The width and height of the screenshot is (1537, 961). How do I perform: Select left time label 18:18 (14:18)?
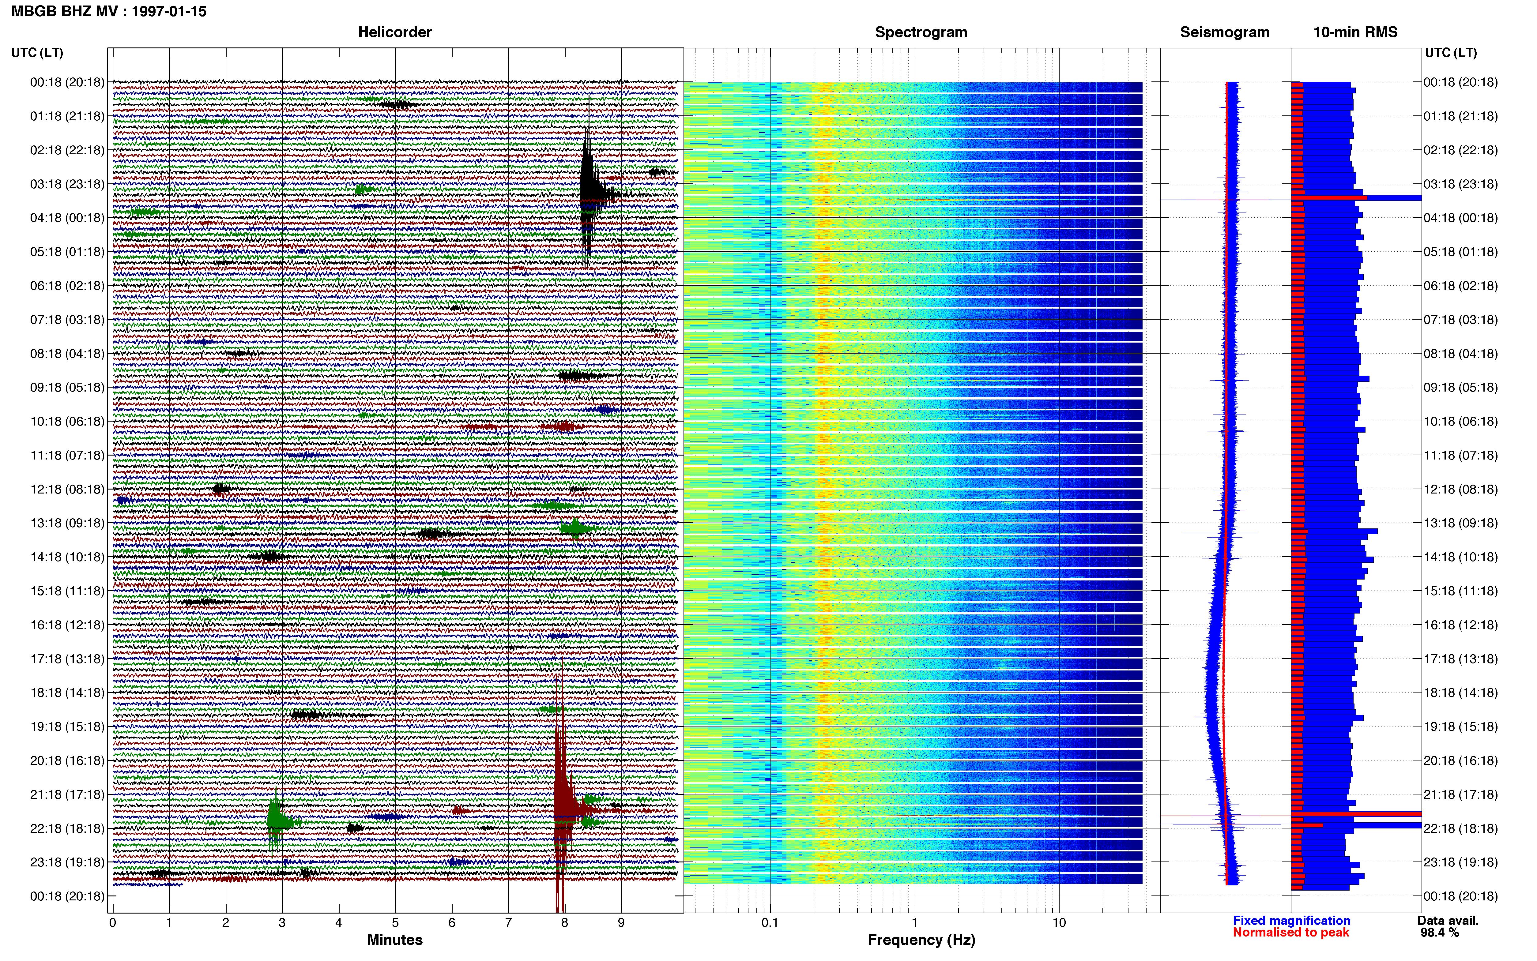[67, 692]
